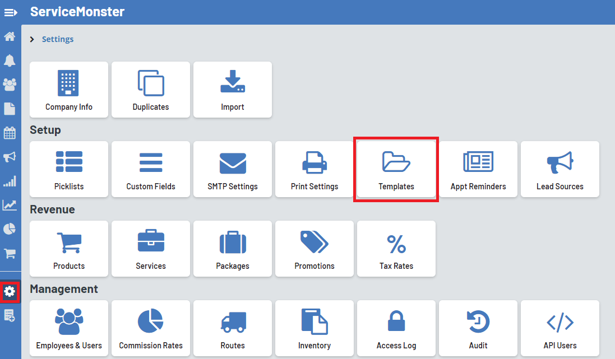
Task: Open the Templates settings tile
Action: [x=396, y=169]
